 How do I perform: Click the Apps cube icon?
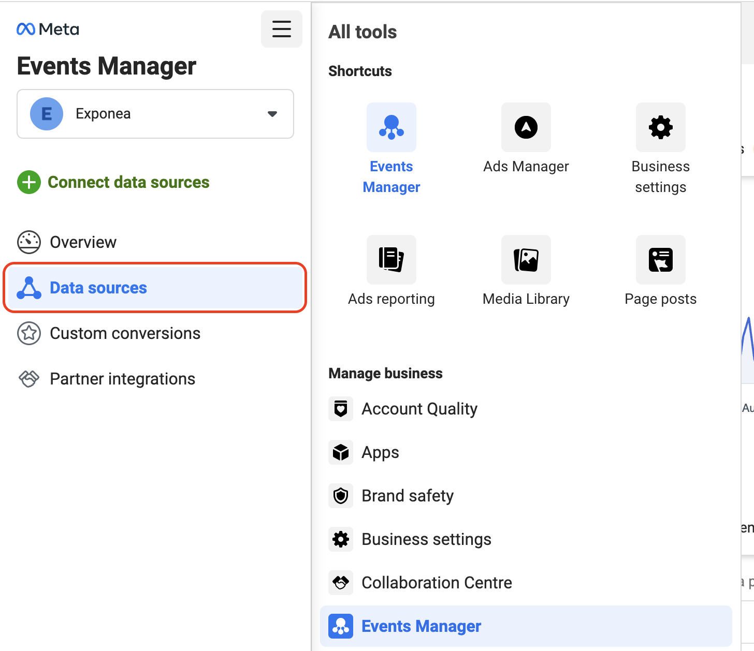341,452
